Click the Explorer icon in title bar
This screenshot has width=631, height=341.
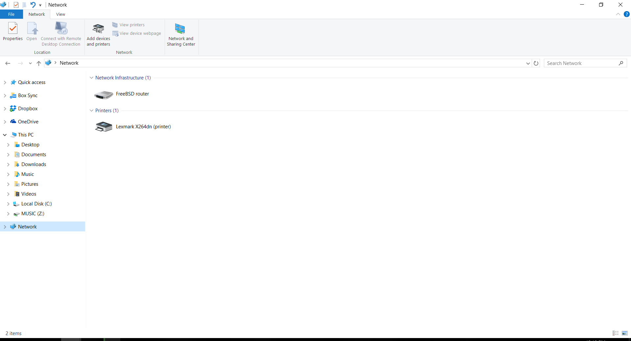coord(3,5)
